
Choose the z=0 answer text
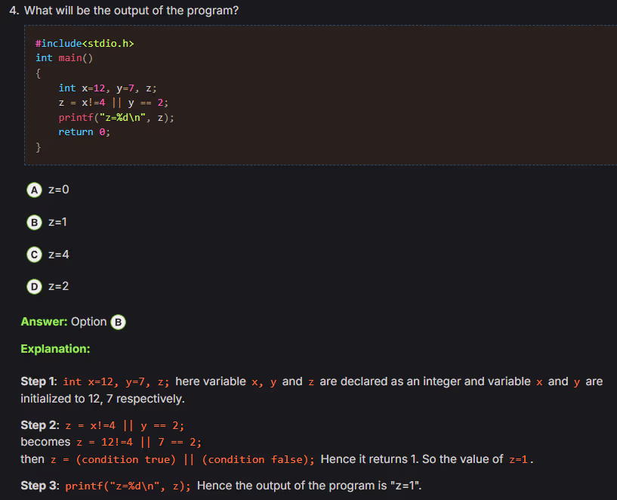(x=59, y=190)
